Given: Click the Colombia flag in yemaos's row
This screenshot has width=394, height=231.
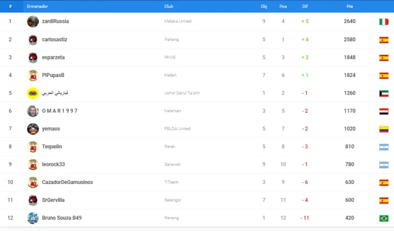Looking at the screenshot, I should tap(384, 129).
